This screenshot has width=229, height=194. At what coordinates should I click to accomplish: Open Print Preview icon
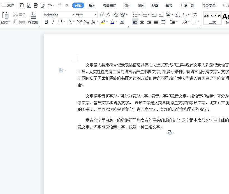click(x=43, y=6)
